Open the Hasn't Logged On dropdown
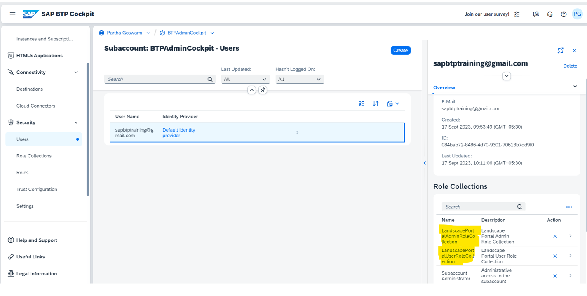 coord(299,79)
